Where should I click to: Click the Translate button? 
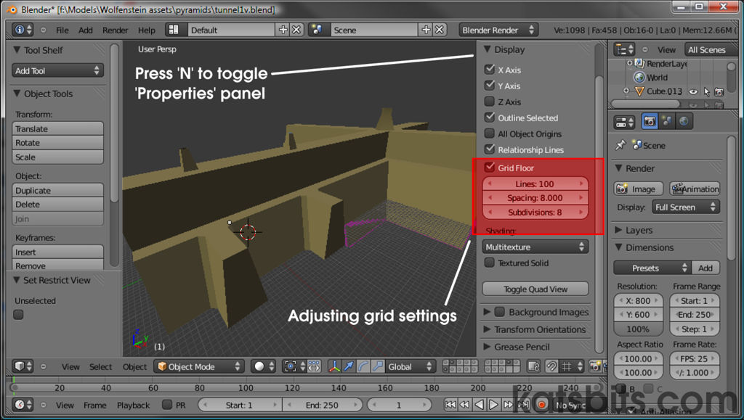(57, 128)
